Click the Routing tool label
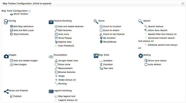The width and height of the screenshot is (186, 103). (x=62, y=84)
